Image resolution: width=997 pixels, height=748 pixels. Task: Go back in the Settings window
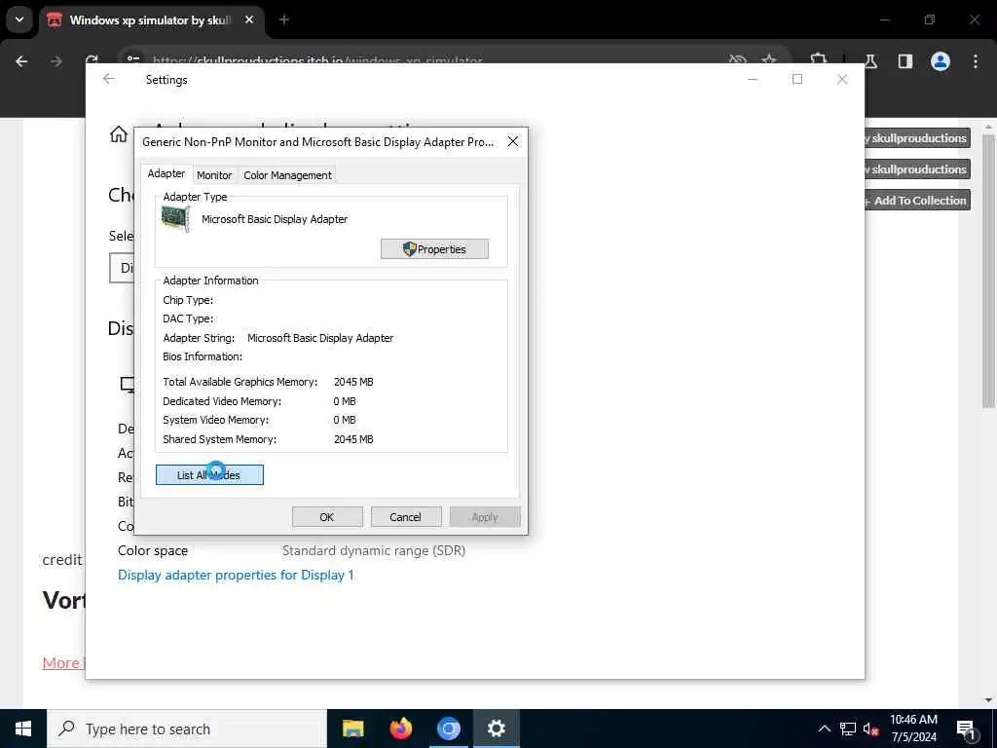109,79
